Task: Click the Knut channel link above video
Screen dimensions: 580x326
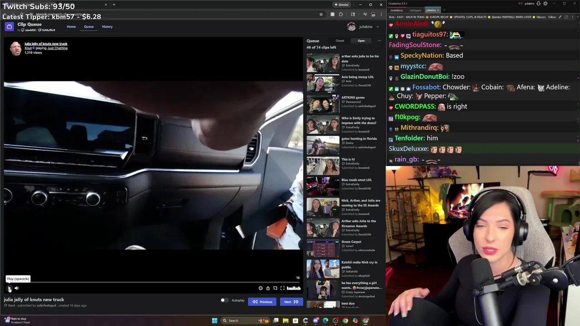Action: tap(28, 48)
